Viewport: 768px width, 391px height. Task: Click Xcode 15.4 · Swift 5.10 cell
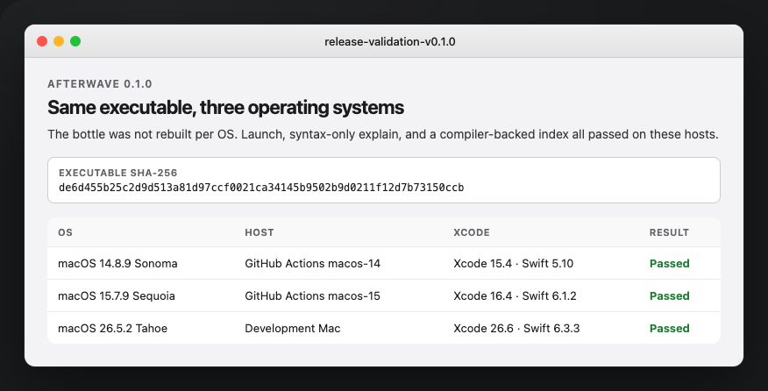pyautogui.click(x=513, y=264)
